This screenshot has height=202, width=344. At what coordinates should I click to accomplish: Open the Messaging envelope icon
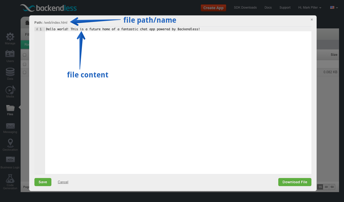(x=10, y=126)
